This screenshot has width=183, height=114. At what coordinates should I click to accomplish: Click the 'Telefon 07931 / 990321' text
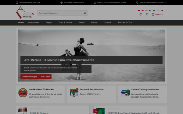tap(90, 94)
